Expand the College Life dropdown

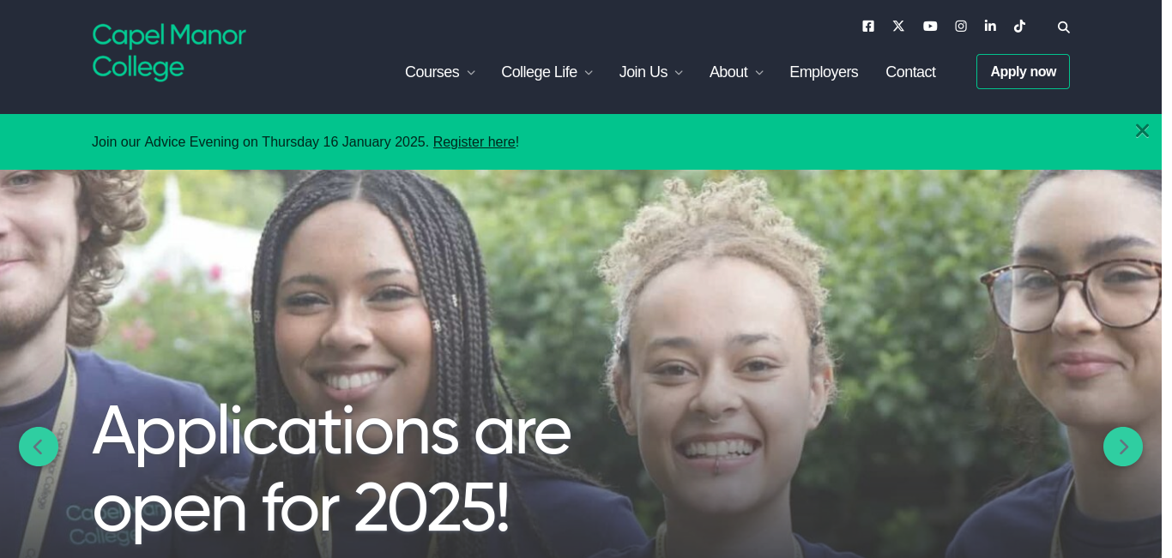pyautogui.click(x=547, y=72)
